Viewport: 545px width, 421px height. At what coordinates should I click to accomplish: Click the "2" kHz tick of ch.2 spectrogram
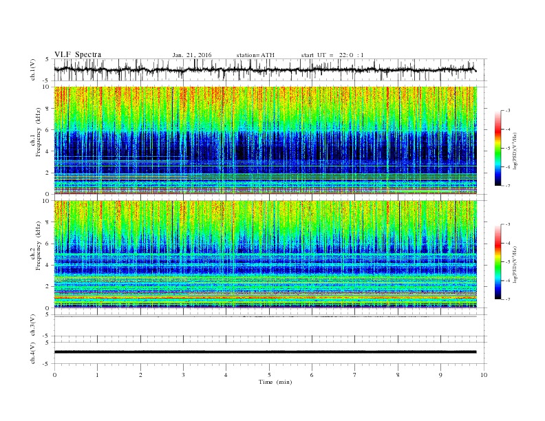pos(48,287)
